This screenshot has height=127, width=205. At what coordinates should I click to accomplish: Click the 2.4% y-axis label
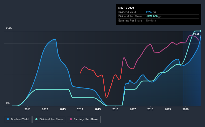pos(9,28)
